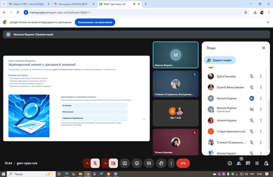The image size is (273, 177).
Task: Click Использовать по умолчанию button
Action: pos(95,22)
